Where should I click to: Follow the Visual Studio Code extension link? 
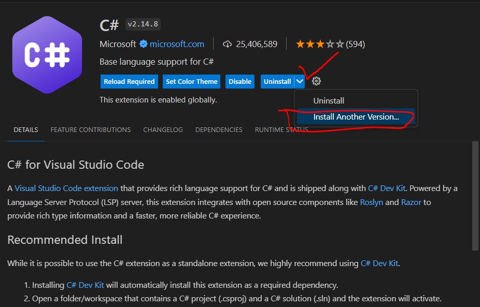(x=66, y=188)
